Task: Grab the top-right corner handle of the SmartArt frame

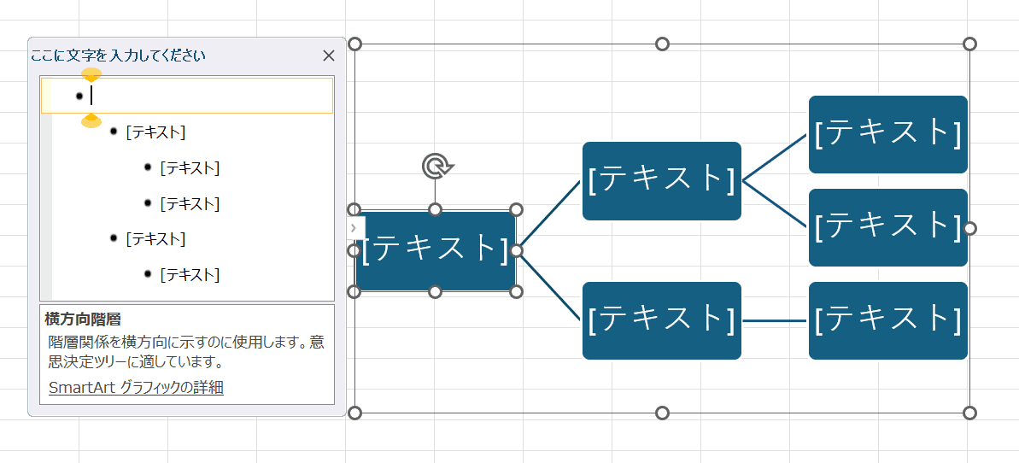Action: coord(969,44)
